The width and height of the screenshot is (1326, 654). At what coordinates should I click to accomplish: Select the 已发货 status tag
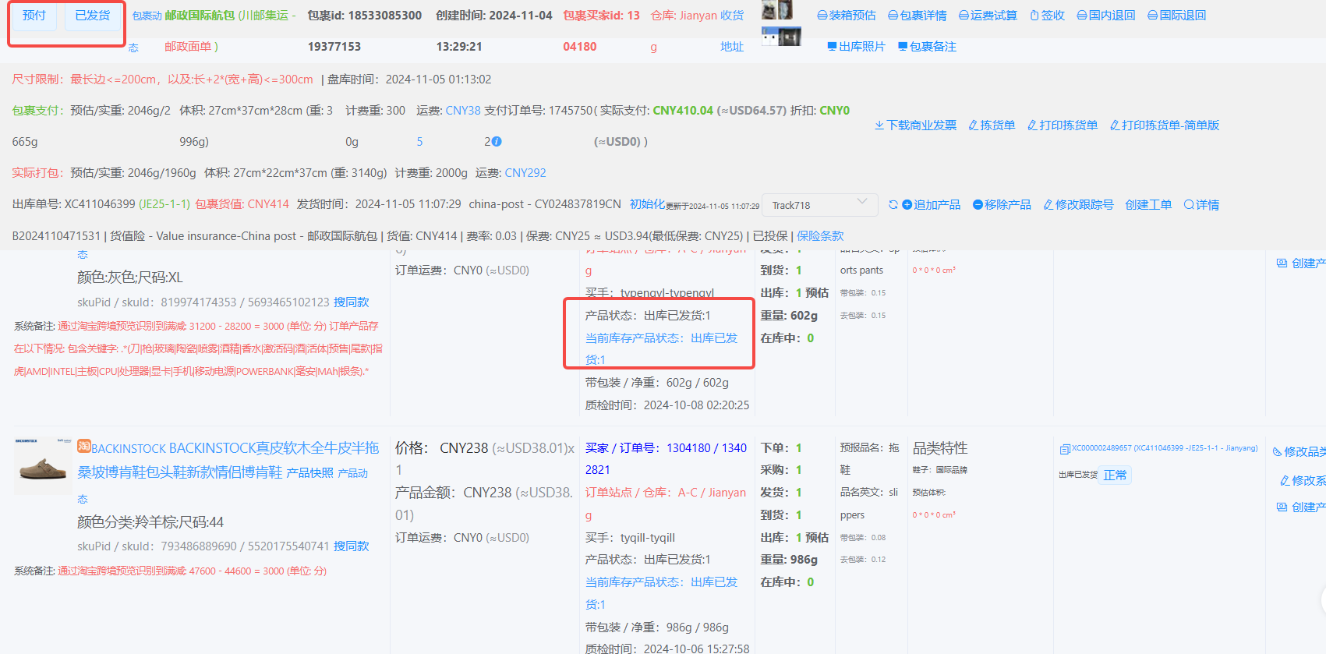[x=93, y=16]
